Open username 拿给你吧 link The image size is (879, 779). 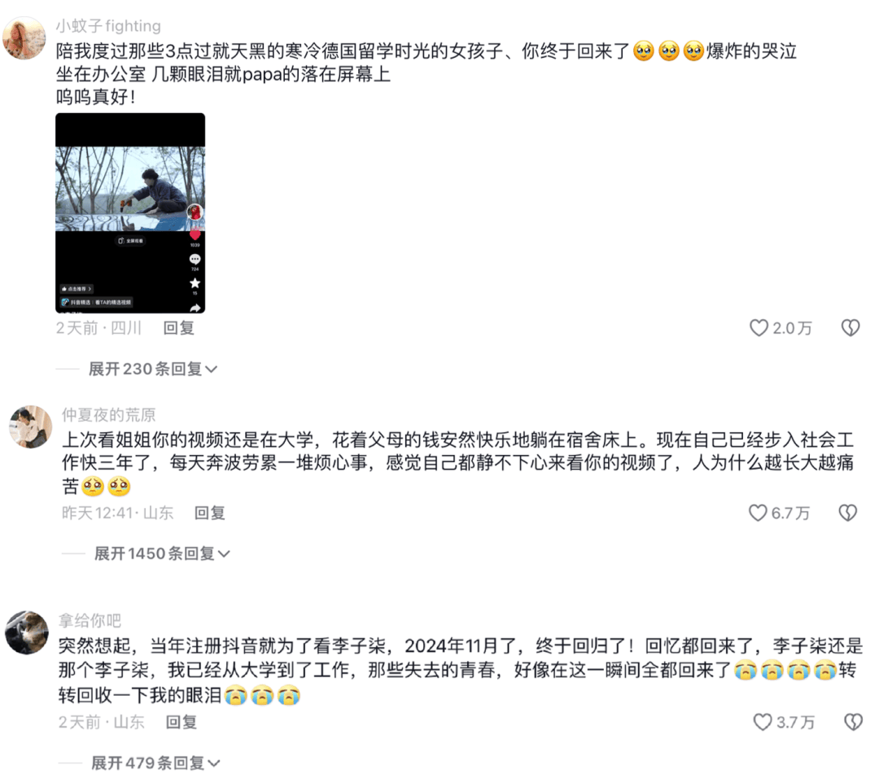click(90, 620)
